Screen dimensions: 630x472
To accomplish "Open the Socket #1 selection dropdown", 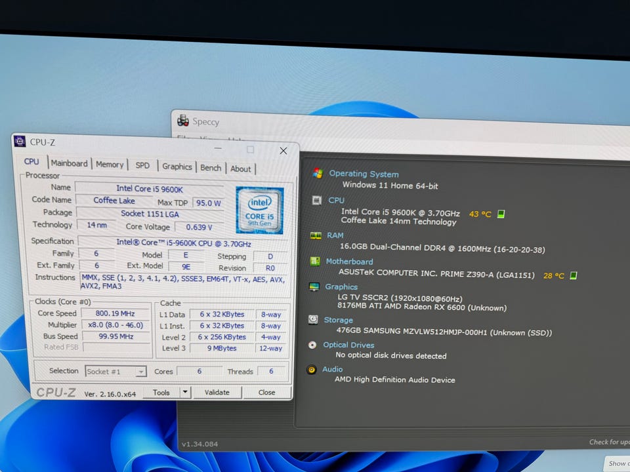I will click(x=115, y=372).
